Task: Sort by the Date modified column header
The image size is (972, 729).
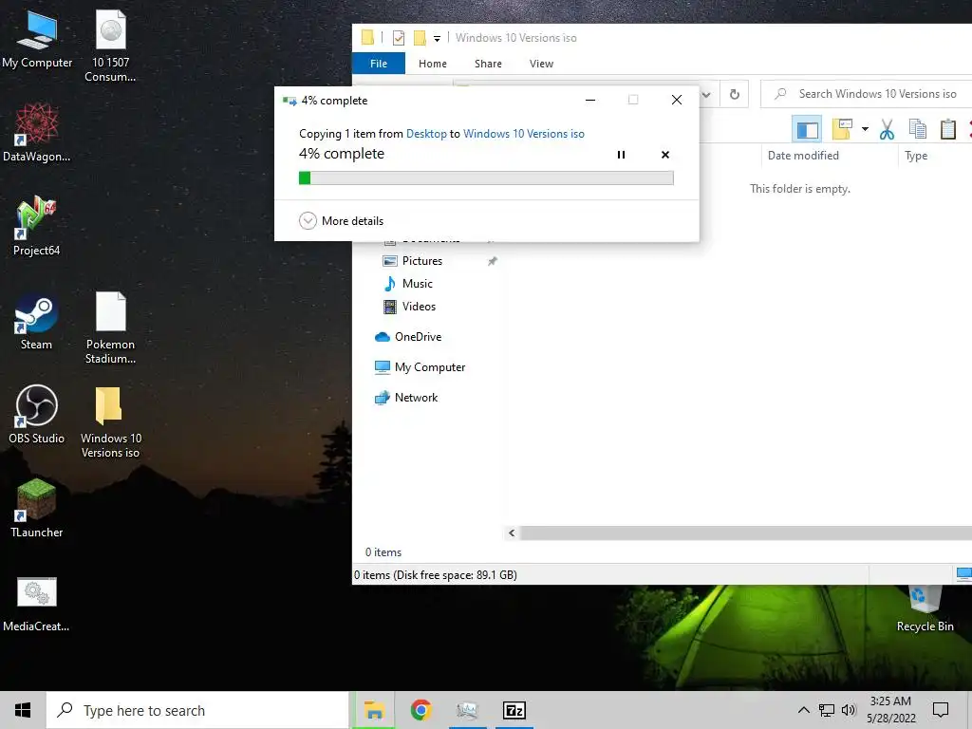Action: click(803, 156)
